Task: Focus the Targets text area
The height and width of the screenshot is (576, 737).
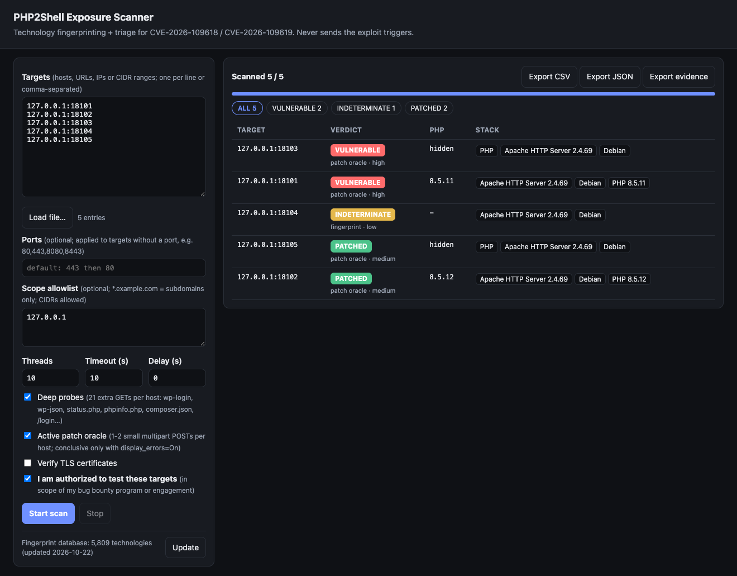Action: pos(114,147)
